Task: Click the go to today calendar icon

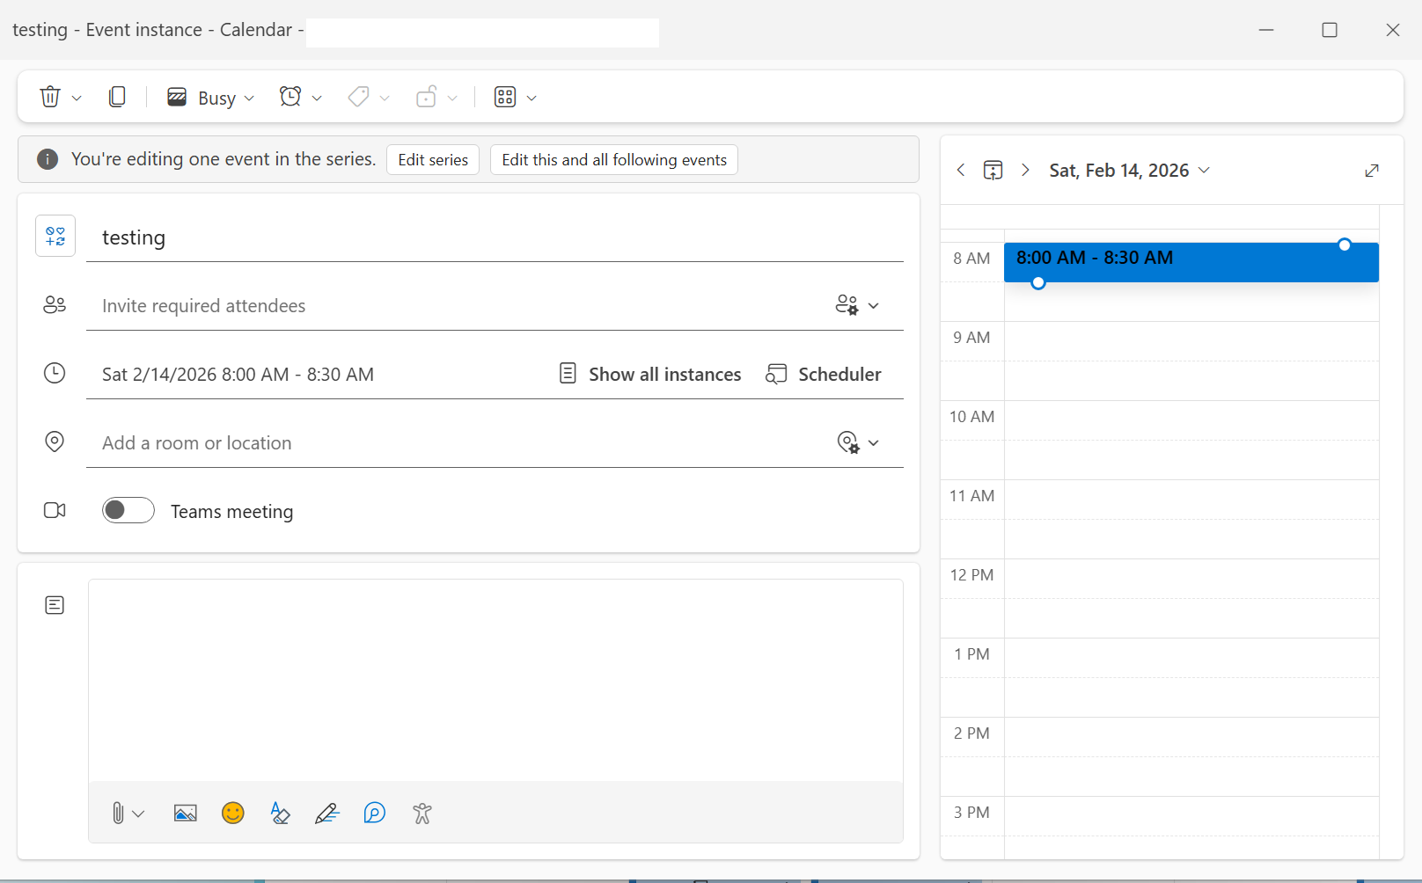Action: click(x=993, y=170)
